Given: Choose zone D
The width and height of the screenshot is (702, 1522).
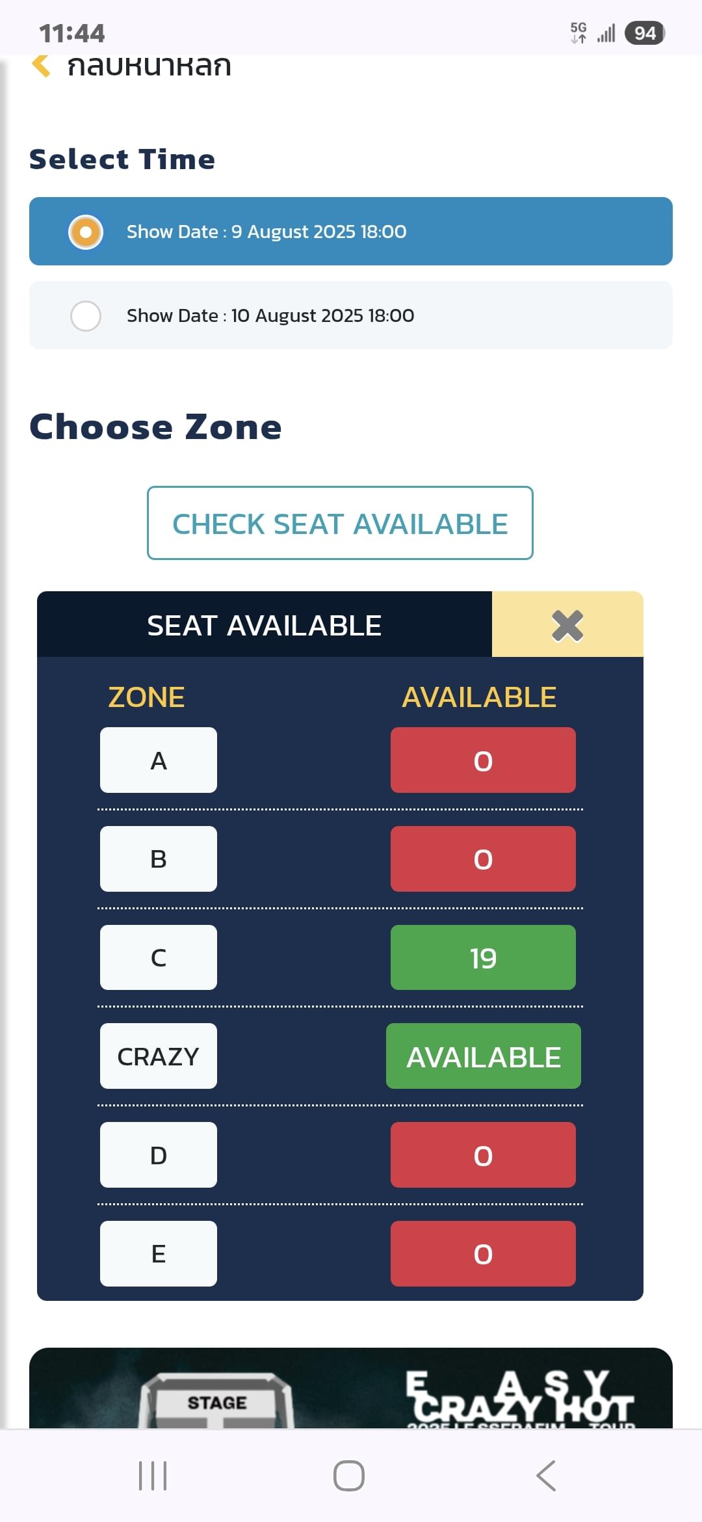Looking at the screenshot, I should [x=159, y=1155].
